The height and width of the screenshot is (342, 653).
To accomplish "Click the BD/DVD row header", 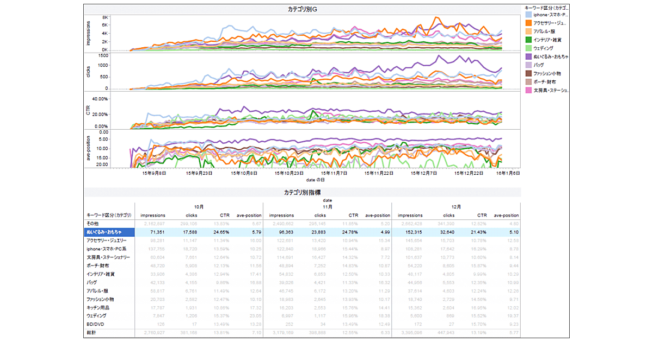I will (96, 324).
